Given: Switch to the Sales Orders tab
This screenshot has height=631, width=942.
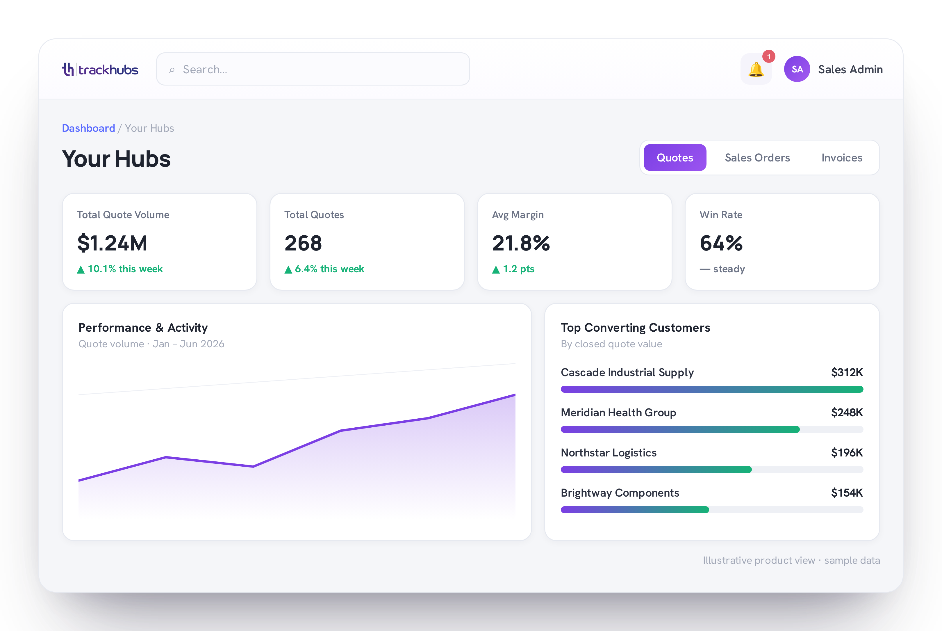Looking at the screenshot, I should click(x=757, y=157).
